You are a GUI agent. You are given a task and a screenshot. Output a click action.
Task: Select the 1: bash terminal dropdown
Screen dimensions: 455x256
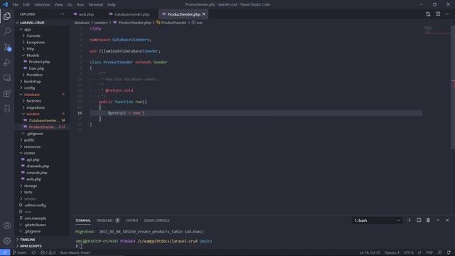pos(377,220)
